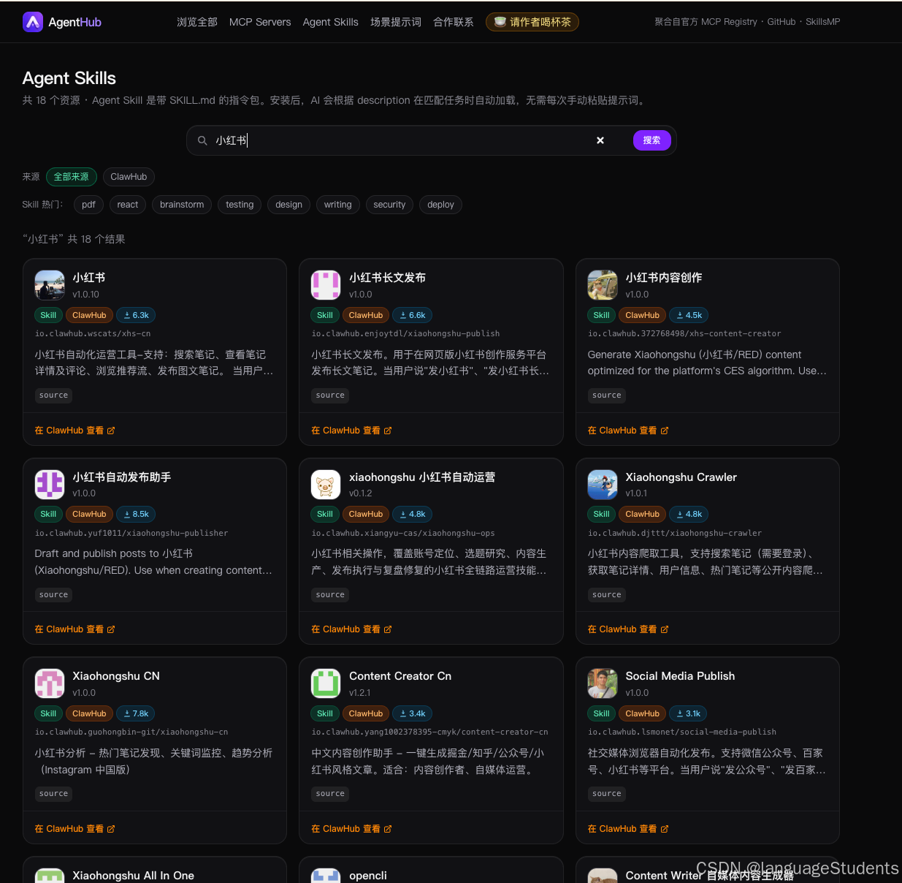Click the AgentHub logo icon
Viewport: 902px width, 883px height.
click(33, 22)
